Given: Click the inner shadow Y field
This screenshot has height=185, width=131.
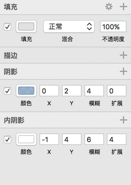Looking at the screenshot, I should [x=72, y=139].
